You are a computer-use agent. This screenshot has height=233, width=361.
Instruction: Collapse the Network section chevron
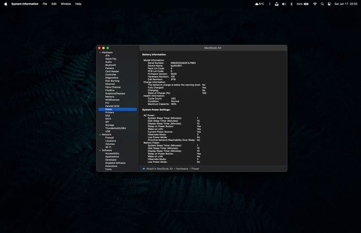click(x=100, y=135)
